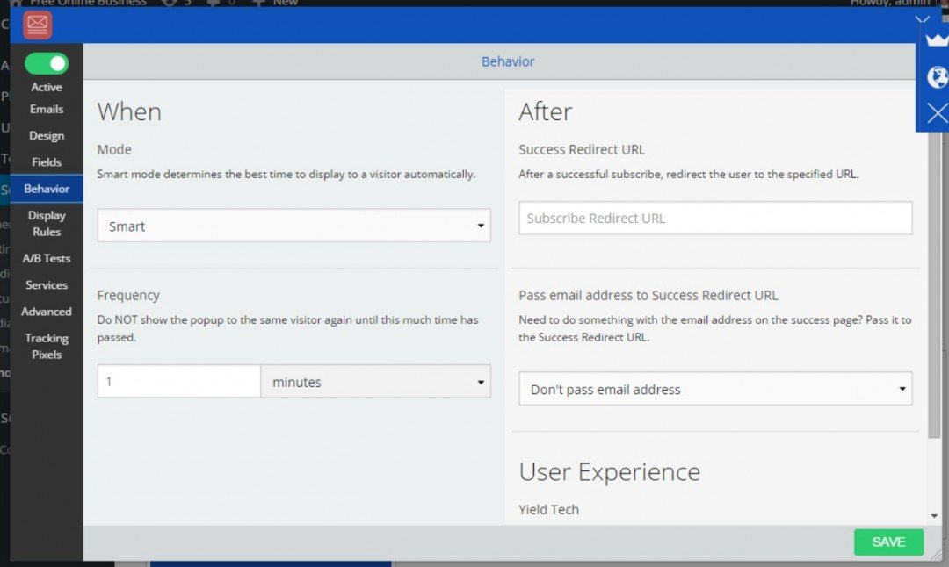Image resolution: width=949 pixels, height=567 pixels.
Task: Open the Don't pass email address dropdown
Action: point(715,389)
